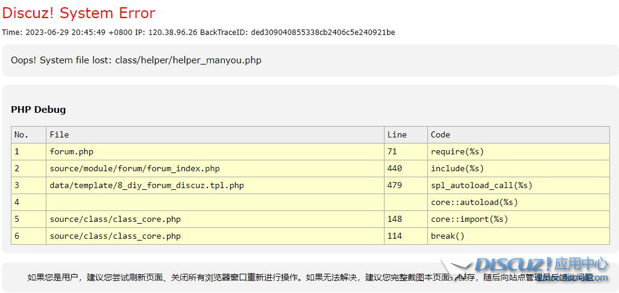Click the red Discuz! System Error heading
The image size is (619, 293).
pos(79,13)
